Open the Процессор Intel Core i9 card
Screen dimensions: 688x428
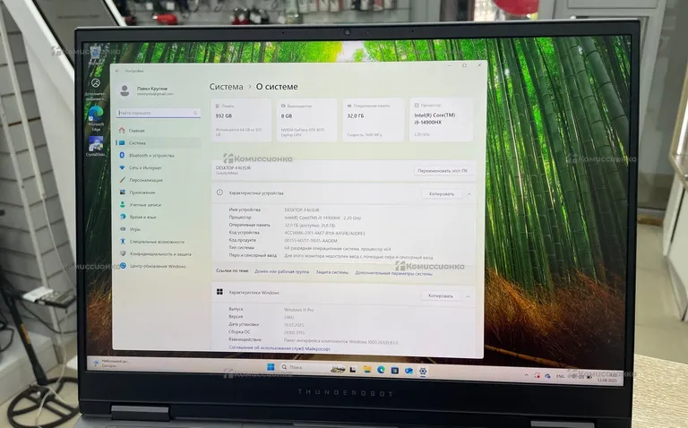coord(441,119)
